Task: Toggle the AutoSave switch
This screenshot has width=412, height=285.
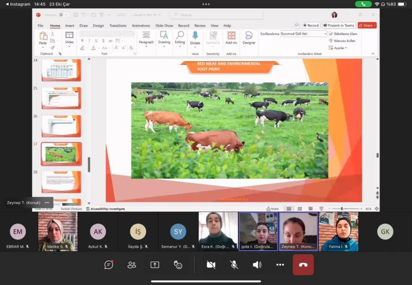Action: 64,15
